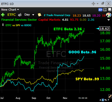Image resolution: width=112 pixels, height=102 pixels.
Task: Click the 01:22:14 countdown timer
Action: (x=83, y=98)
